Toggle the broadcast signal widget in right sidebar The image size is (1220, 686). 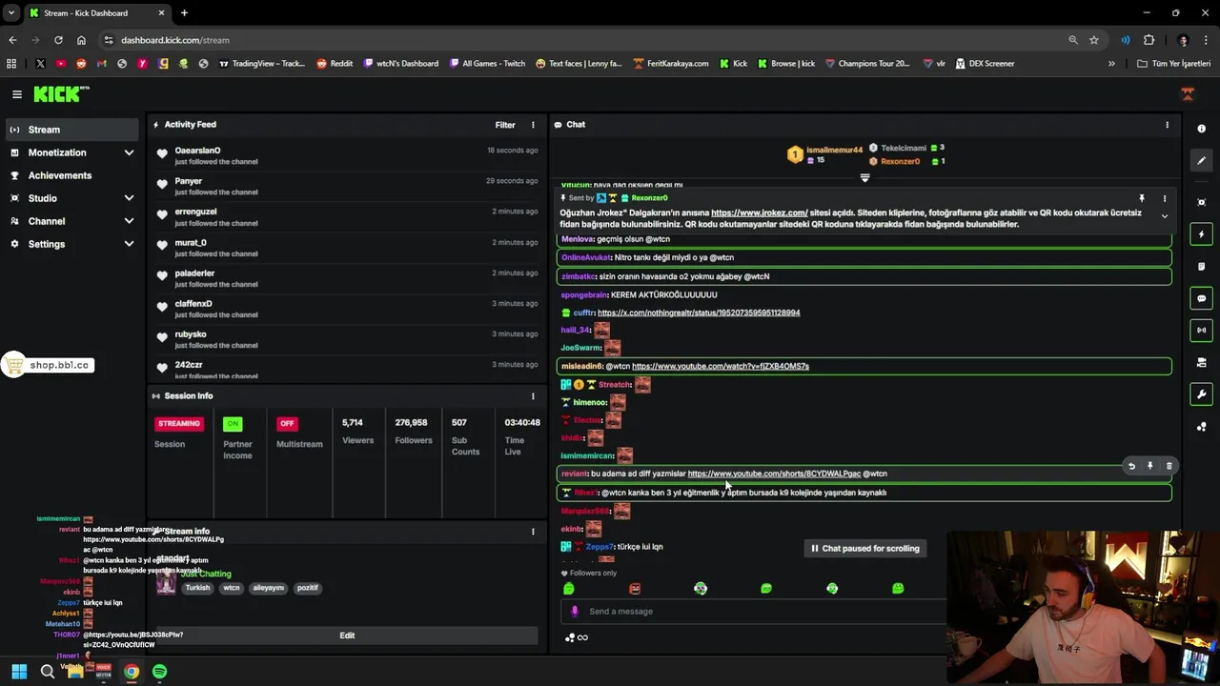click(x=1201, y=331)
